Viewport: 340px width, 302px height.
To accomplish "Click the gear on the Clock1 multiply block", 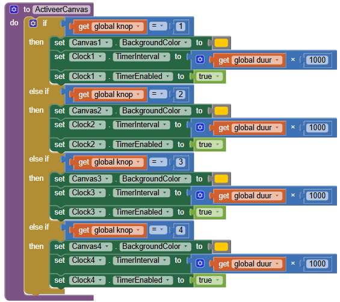I will click(200, 60).
